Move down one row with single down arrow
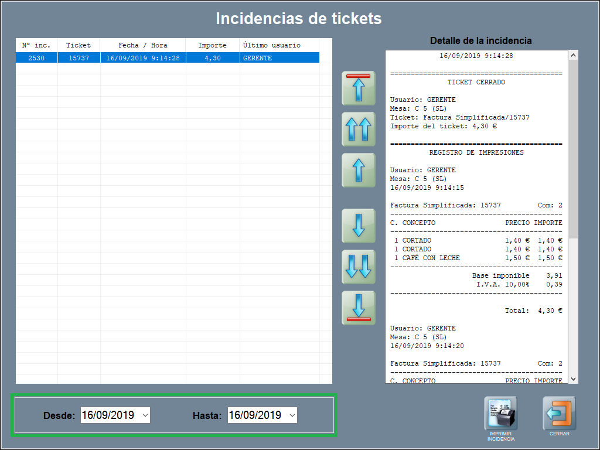This screenshot has width=600, height=450. pyautogui.click(x=359, y=226)
